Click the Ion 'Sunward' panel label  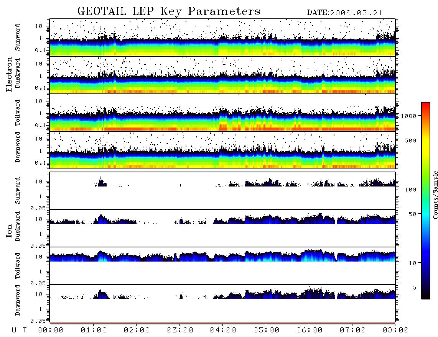point(17,191)
